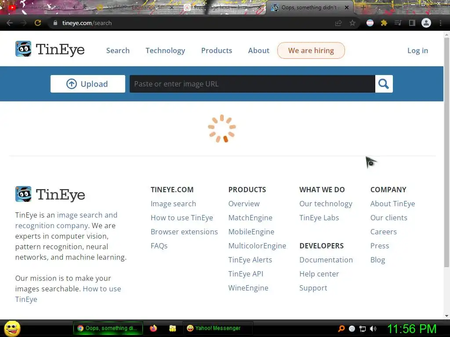450x337 pixels.
Task: Click the image search and recognition company link
Action: [x=66, y=220]
